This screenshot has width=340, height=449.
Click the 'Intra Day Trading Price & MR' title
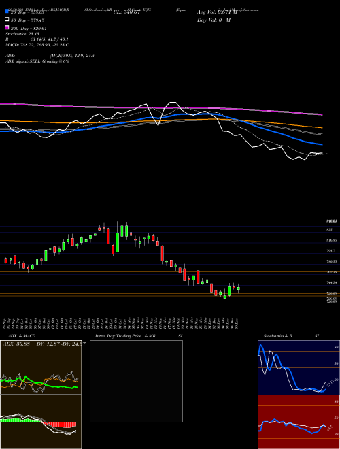[x=125, y=336]
